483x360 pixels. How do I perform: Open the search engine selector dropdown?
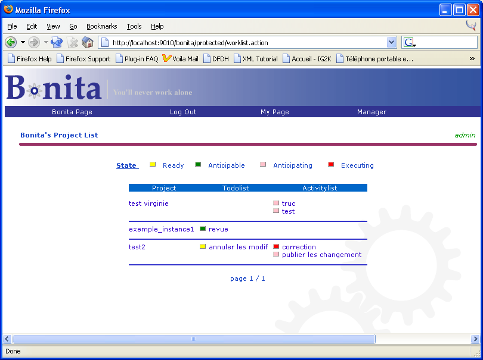[x=410, y=42]
